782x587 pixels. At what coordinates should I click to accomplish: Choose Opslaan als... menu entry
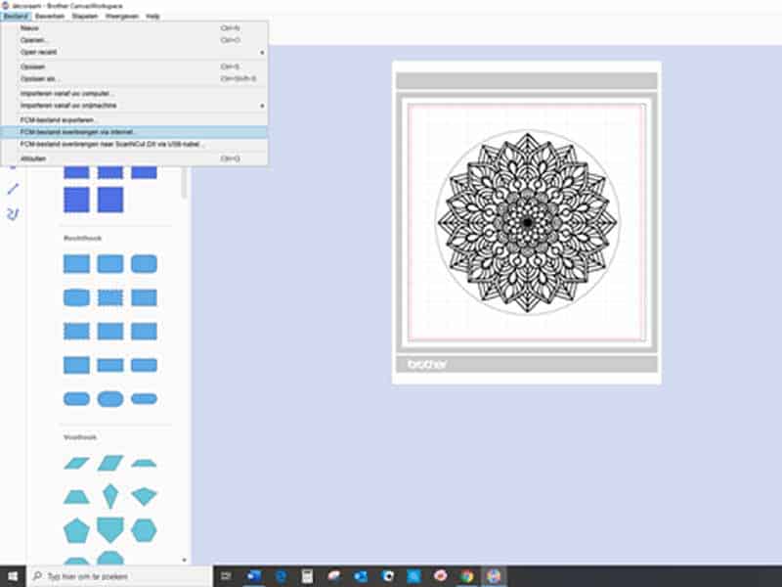pos(134,79)
